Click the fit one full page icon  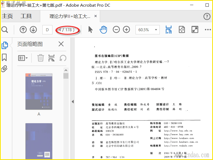coord(182,30)
